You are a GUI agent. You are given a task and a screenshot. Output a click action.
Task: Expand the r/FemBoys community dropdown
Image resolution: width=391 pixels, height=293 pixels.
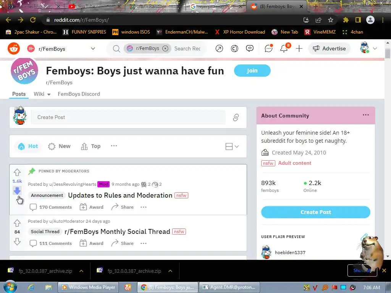click(93, 48)
